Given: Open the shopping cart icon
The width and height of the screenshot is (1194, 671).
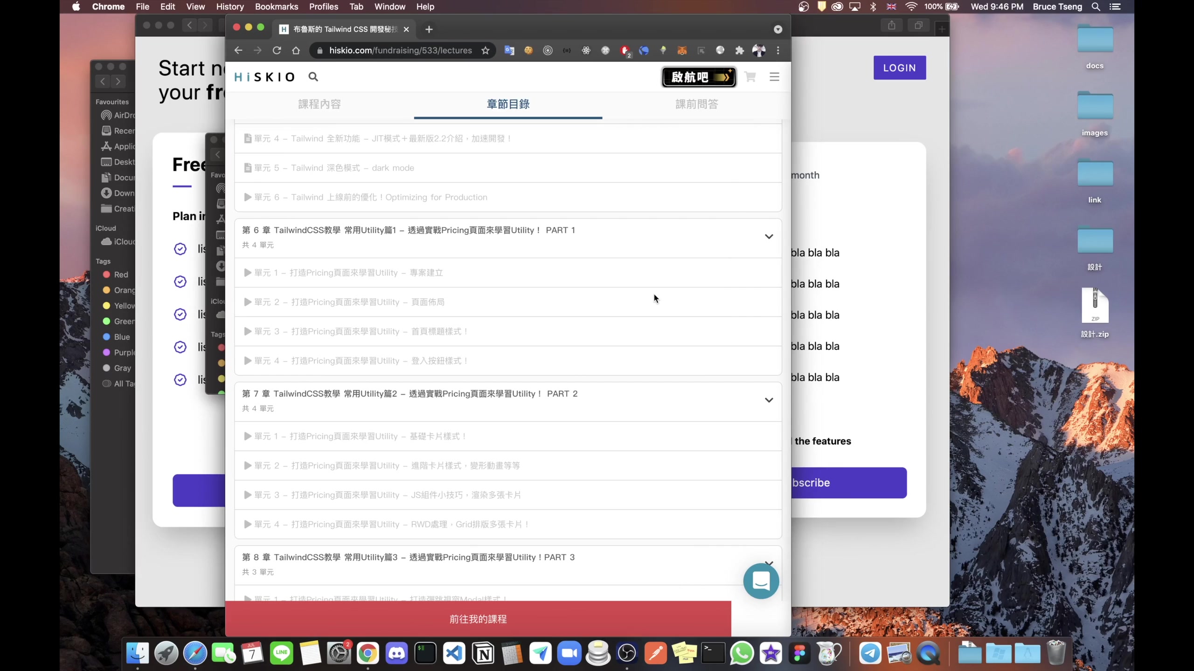Looking at the screenshot, I should [x=750, y=77].
